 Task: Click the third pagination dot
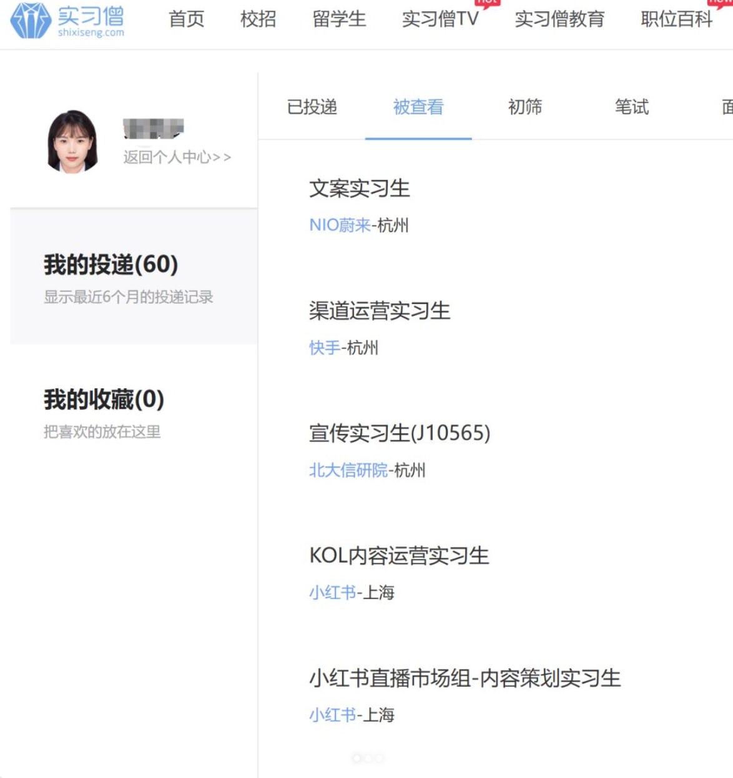[x=378, y=758]
